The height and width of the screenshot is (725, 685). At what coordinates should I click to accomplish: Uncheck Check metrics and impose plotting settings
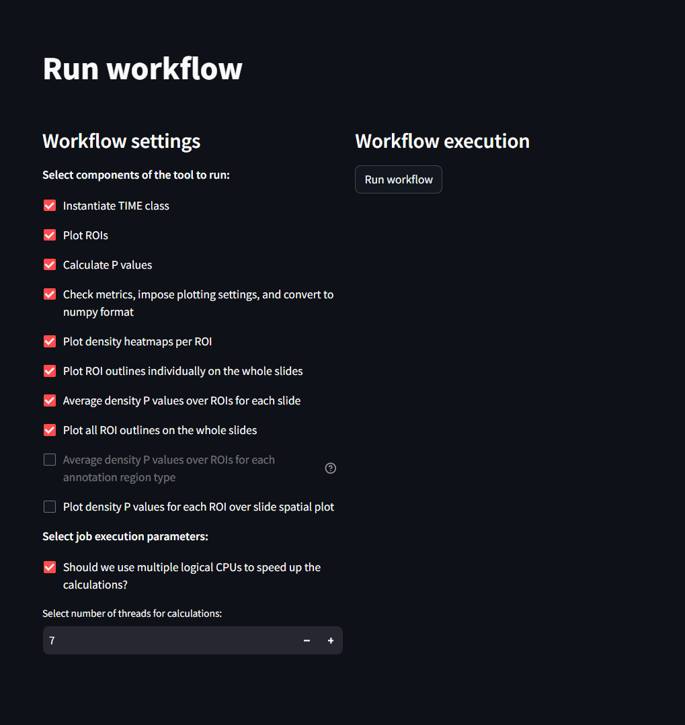pos(50,294)
